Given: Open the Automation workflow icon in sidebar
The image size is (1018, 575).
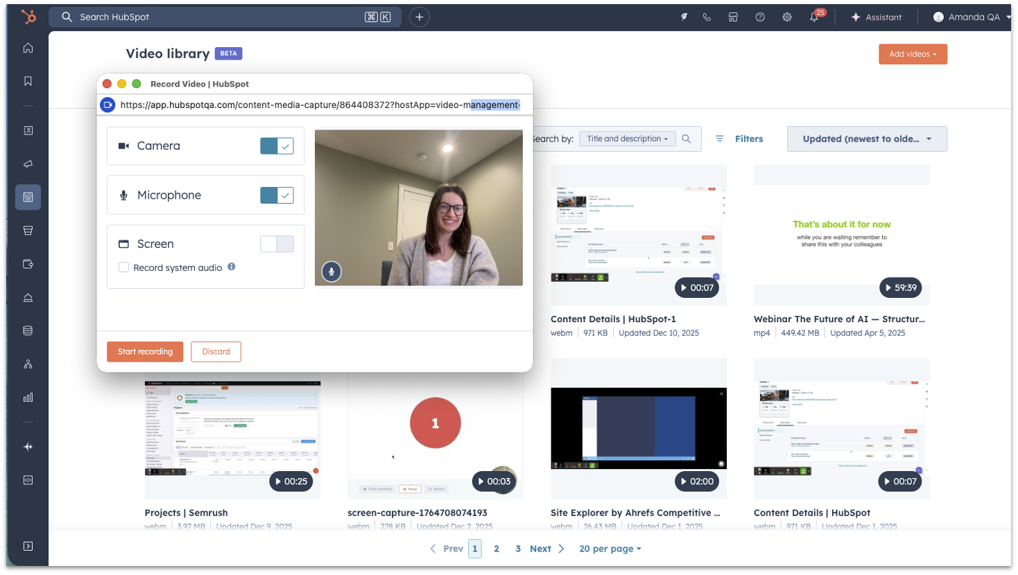Looking at the screenshot, I should 28,364.
